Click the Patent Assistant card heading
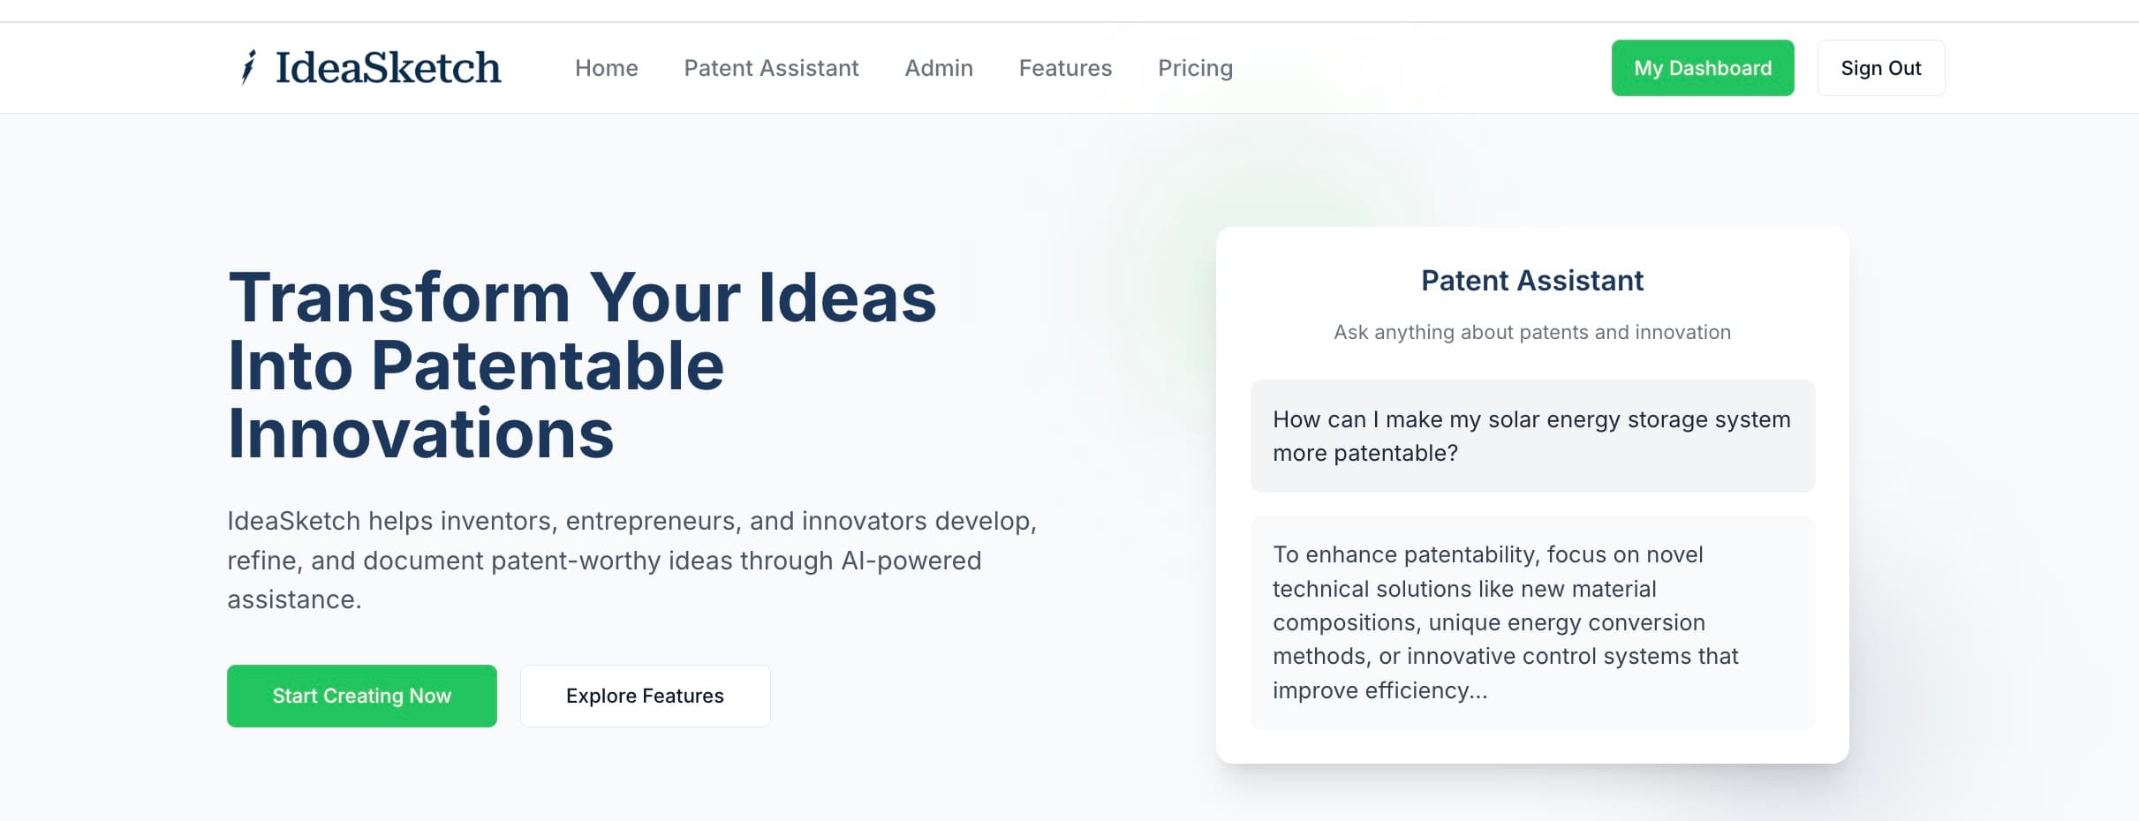Image resolution: width=2139 pixels, height=821 pixels. pyautogui.click(x=1531, y=281)
